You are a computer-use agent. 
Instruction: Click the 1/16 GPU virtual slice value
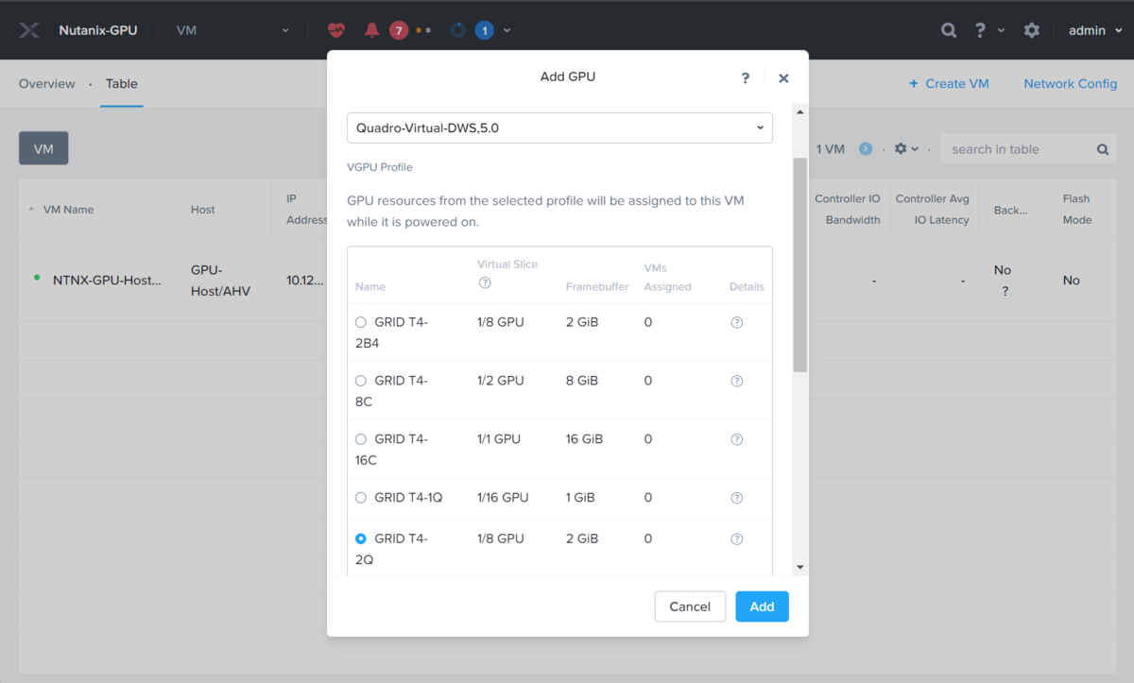click(503, 498)
